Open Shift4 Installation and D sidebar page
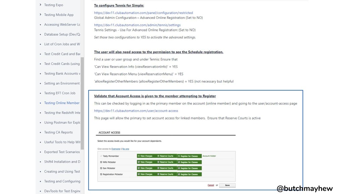This screenshot has height=194, width=344. tap(62, 162)
